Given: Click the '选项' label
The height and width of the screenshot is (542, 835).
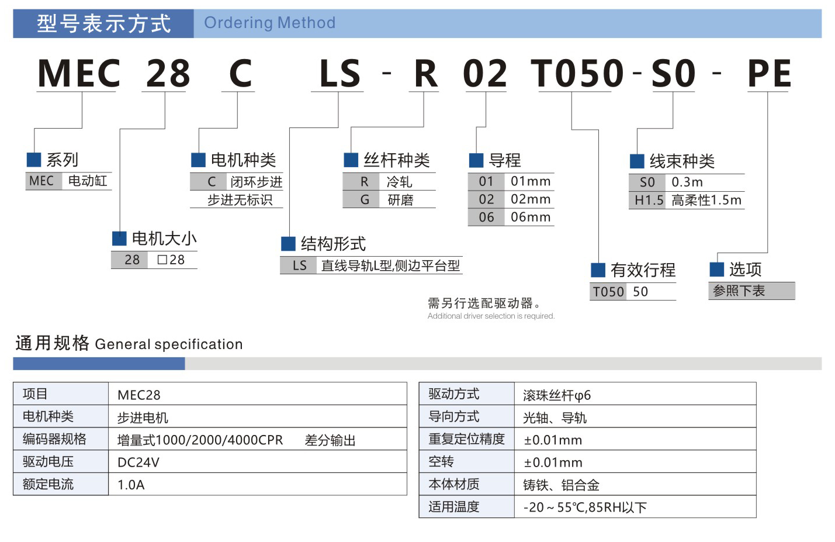Looking at the screenshot, I should click(x=745, y=269).
